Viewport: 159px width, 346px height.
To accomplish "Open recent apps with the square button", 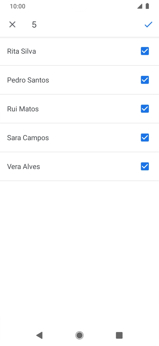I will pyautogui.click(x=119, y=335).
